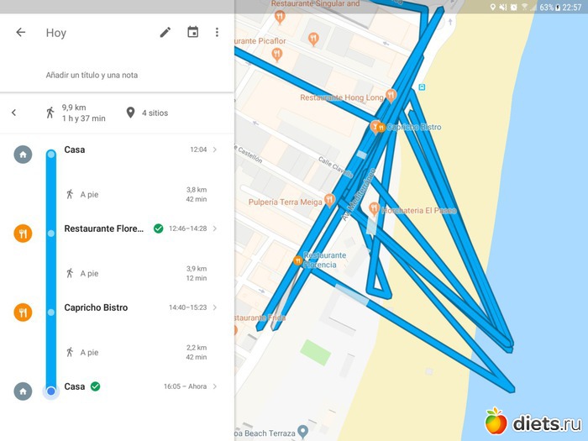Open the Casa 16:05 – Ahora chevron

pyautogui.click(x=214, y=386)
